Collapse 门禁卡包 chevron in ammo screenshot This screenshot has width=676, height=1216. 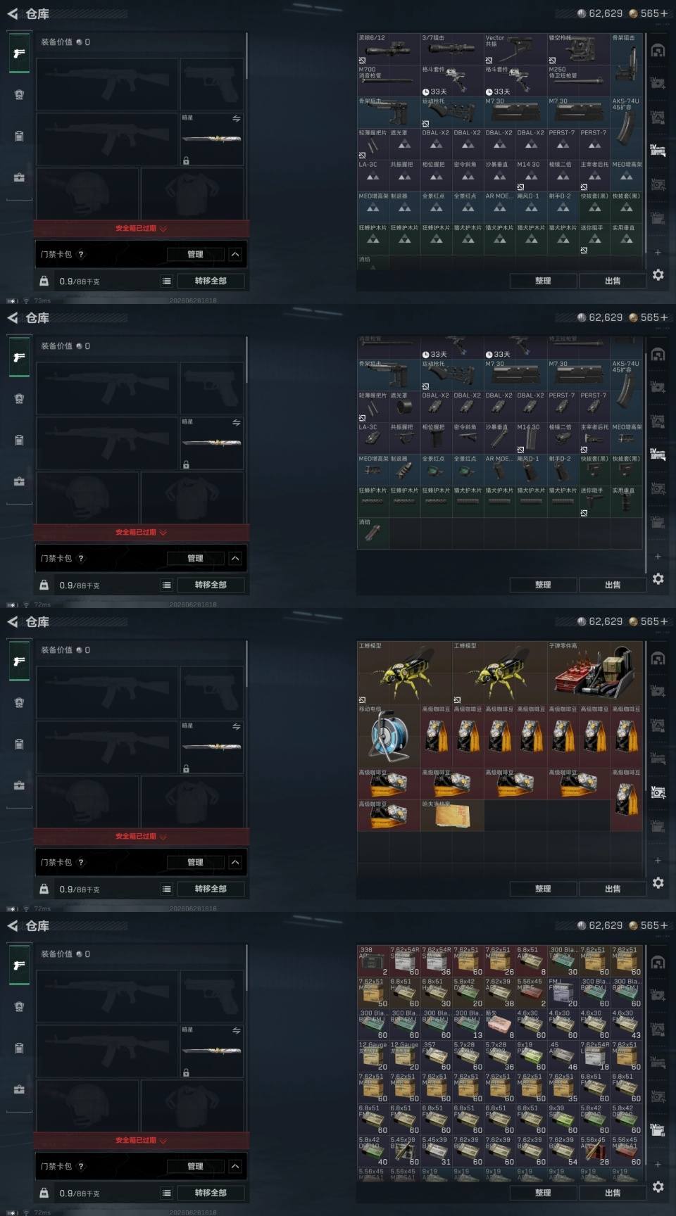point(235,1166)
